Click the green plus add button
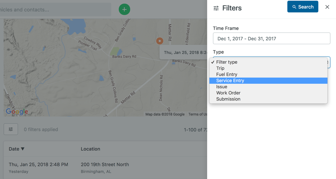The image size is (336, 179). click(124, 9)
